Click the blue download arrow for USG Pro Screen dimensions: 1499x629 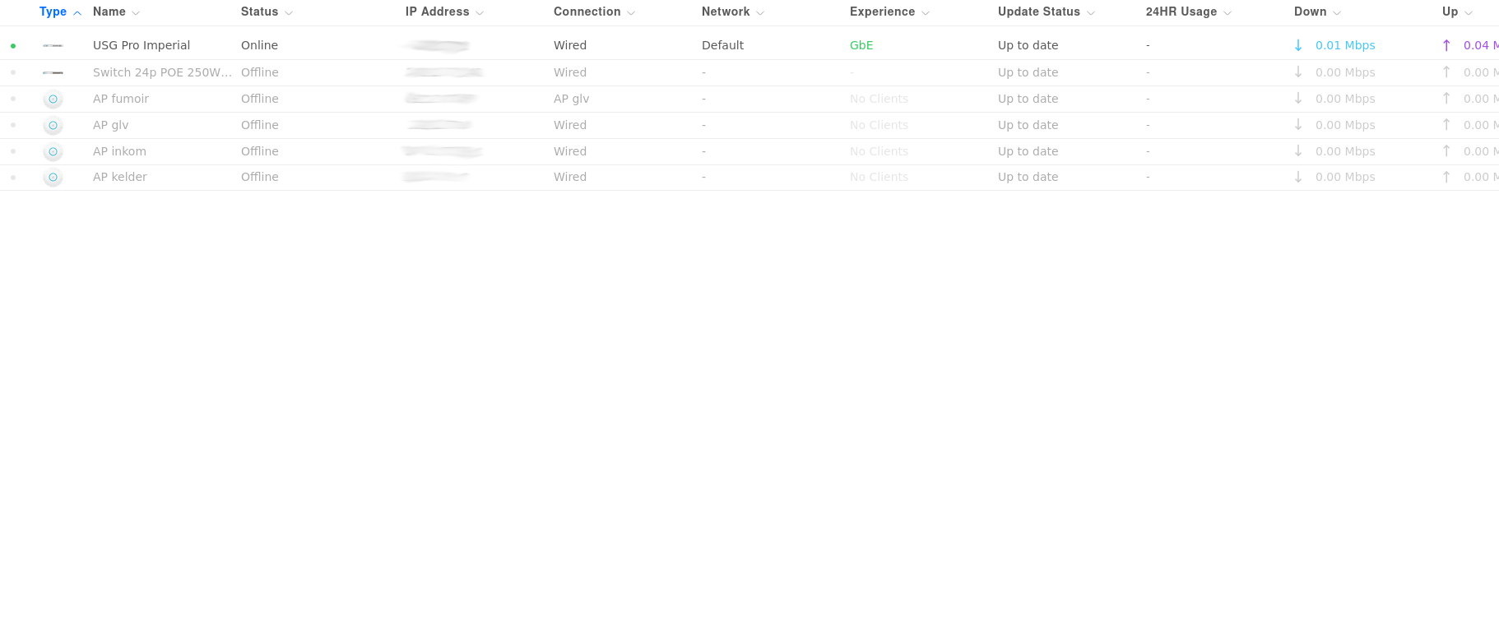1298,46
